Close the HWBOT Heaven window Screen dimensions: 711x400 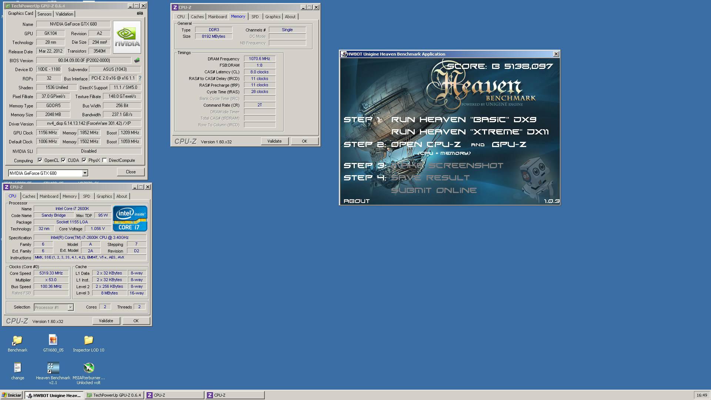click(x=556, y=54)
